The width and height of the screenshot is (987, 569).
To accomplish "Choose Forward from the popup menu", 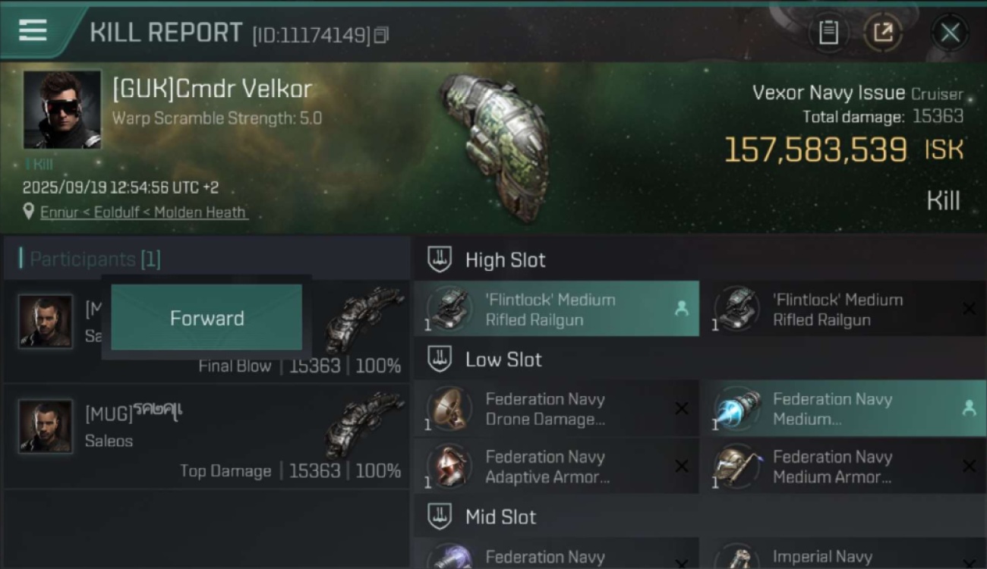I will tap(207, 318).
